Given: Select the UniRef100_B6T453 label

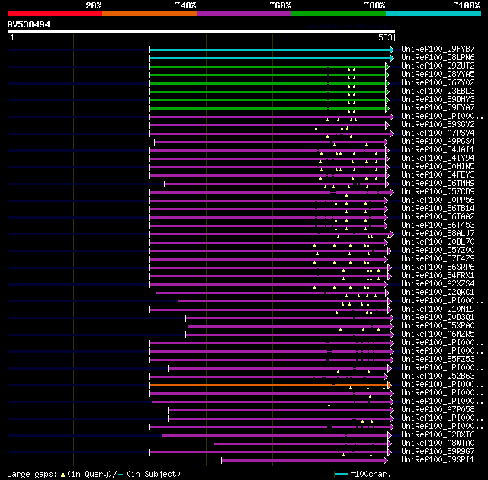Looking at the screenshot, I should (438, 226).
